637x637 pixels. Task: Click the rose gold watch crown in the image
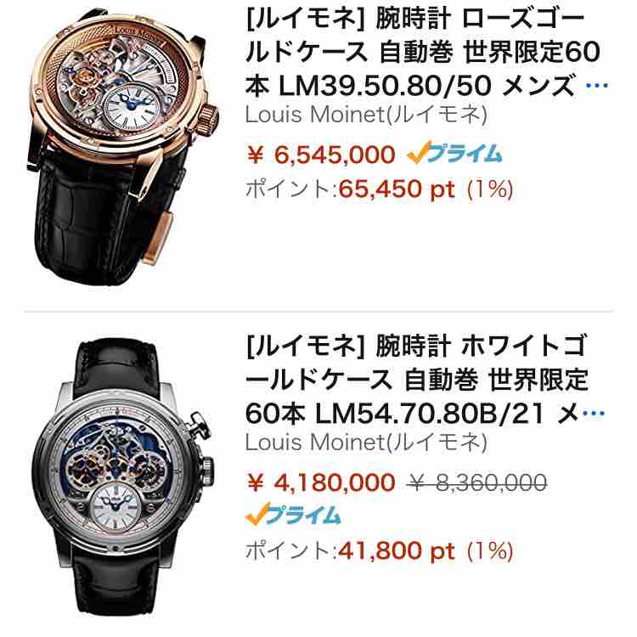(x=209, y=121)
